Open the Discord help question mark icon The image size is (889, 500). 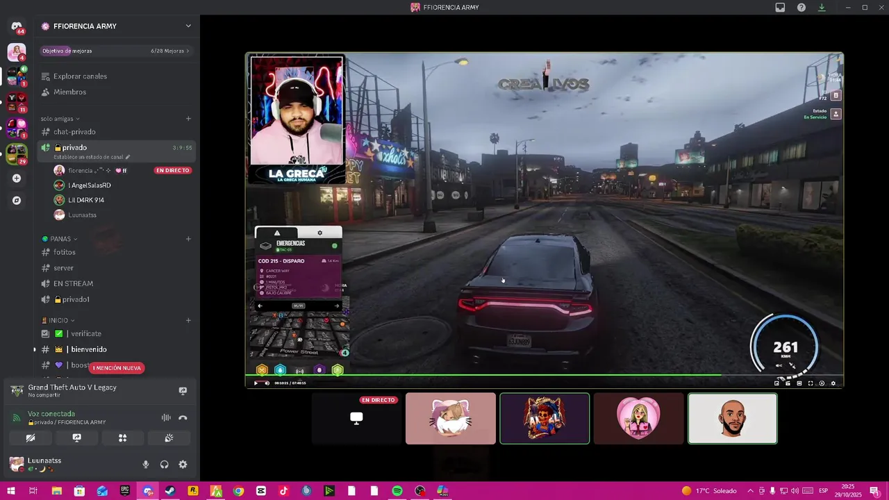(x=801, y=8)
